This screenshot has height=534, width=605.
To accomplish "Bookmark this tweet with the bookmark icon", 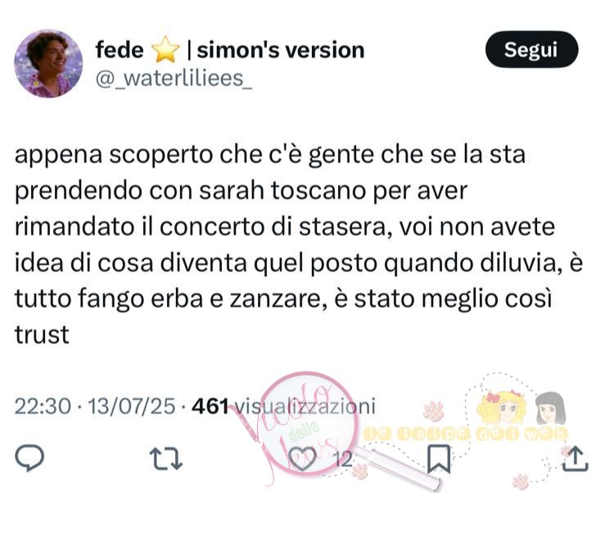I will [x=439, y=459].
